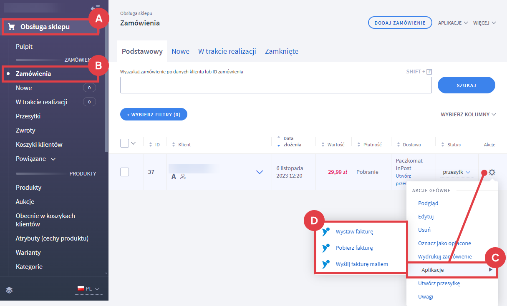Screen dimensions: 507x306
Task: Expand the Wybierz kolumny dropdown
Action: (468, 114)
